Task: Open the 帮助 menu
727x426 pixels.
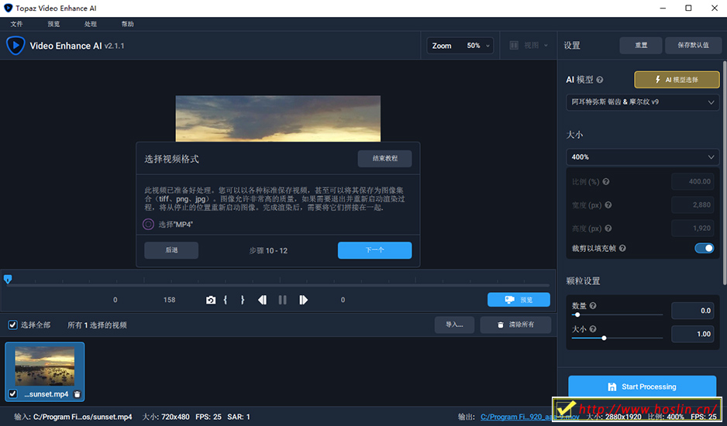Action: click(x=128, y=24)
